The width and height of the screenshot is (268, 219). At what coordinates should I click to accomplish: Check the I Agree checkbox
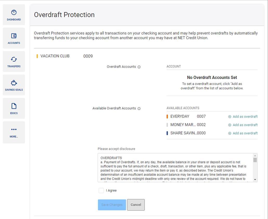tap(101, 191)
